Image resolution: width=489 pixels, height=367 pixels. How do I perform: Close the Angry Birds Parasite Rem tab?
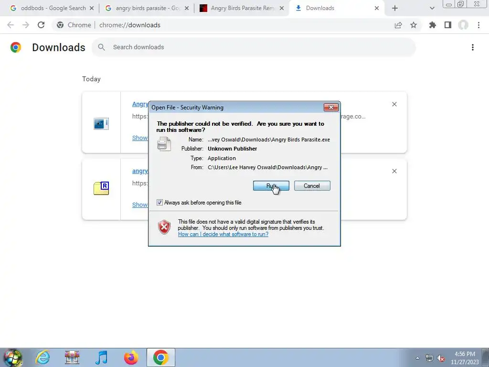282,8
